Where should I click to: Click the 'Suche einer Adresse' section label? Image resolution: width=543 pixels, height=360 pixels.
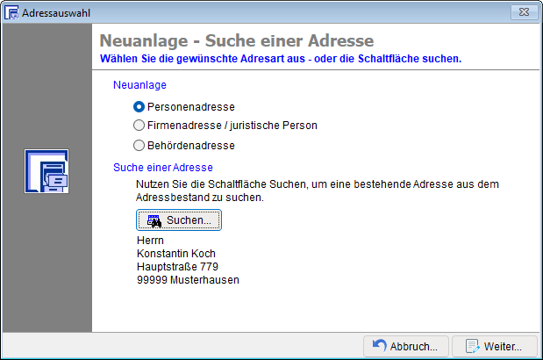click(x=164, y=167)
